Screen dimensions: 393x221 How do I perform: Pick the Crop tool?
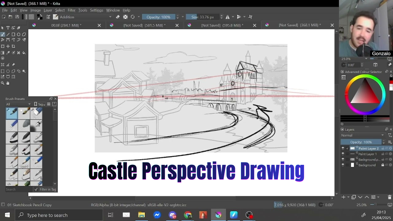(x=13, y=46)
